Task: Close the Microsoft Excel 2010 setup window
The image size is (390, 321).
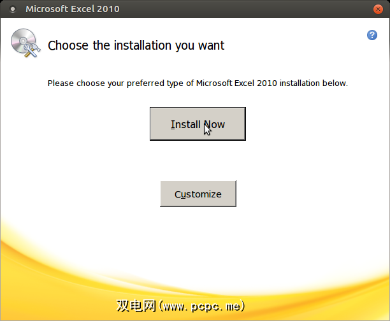Action: [x=378, y=9]
